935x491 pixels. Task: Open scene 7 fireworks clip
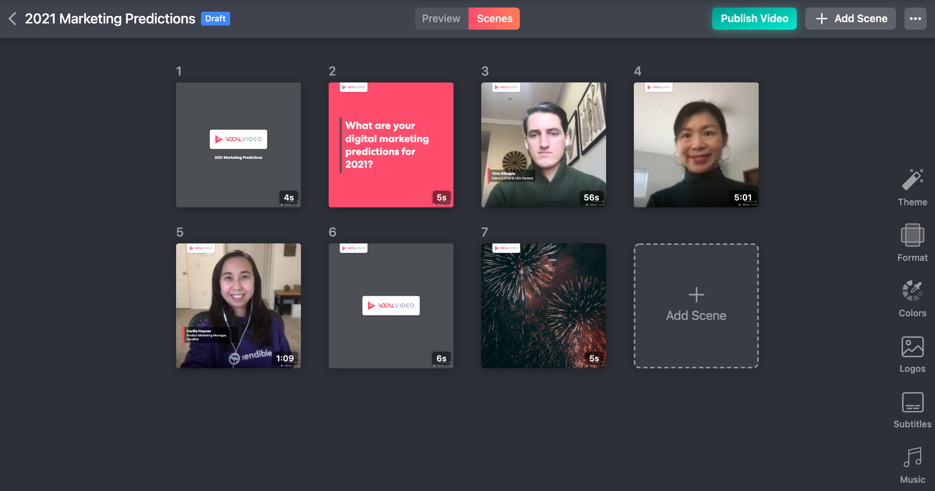click(x=543, y=306)
